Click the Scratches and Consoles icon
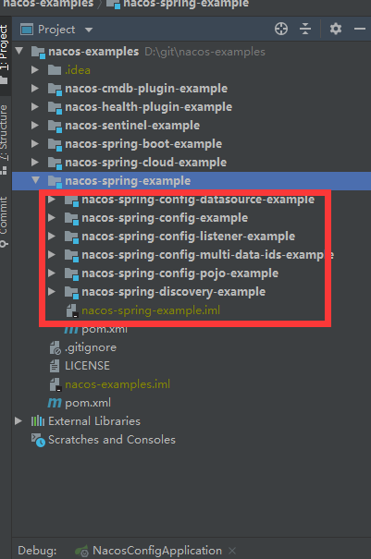371x559 pixels. click(x=38, y=440)
